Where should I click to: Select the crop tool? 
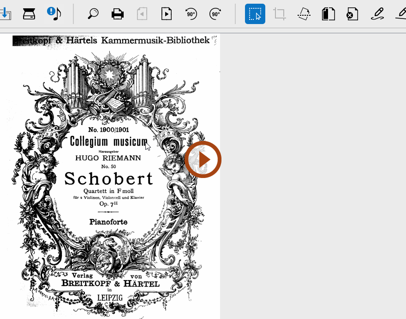(279, 14)
